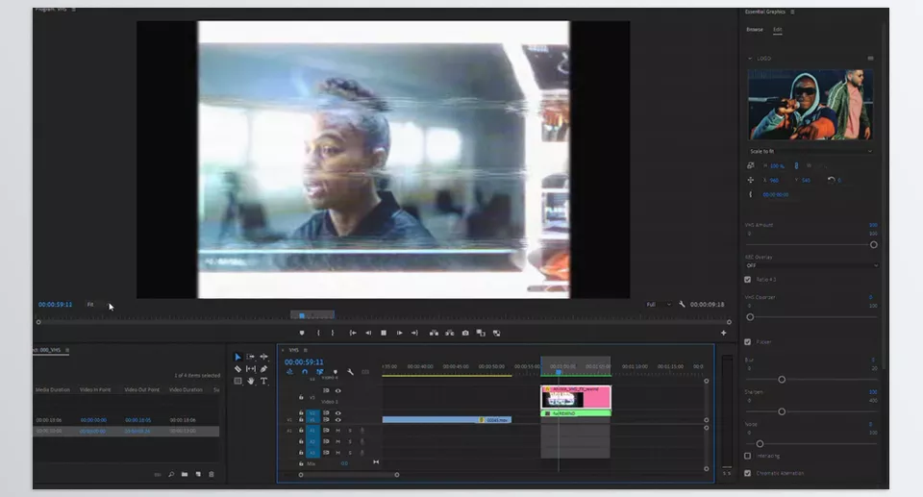Image resolution: width=923 pixels, height=497 pixels.
Task: Open the Essential Graphics panel menu
Action: pos(792,12)
